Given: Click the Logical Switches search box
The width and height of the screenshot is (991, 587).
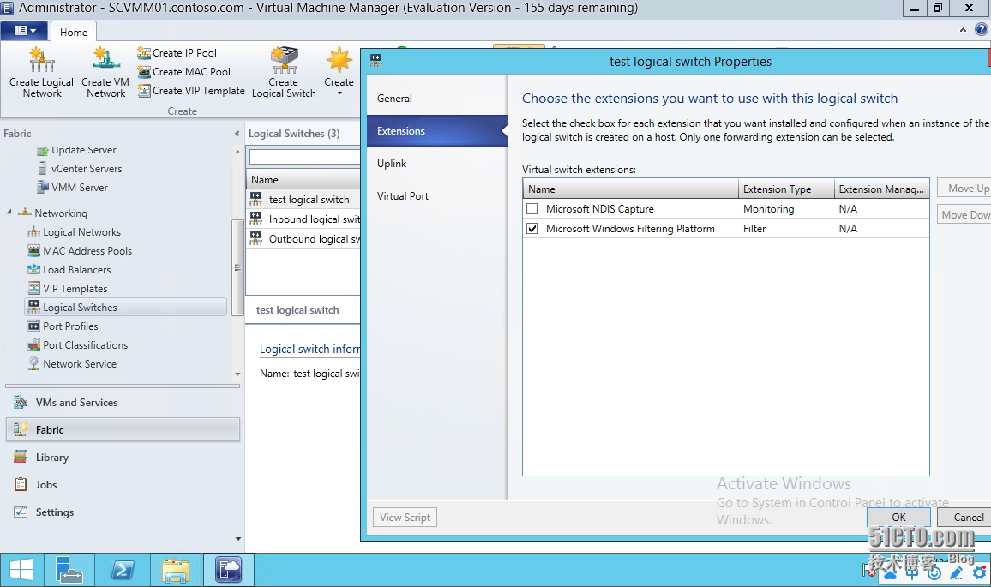Looking at the screenshot, I should click(x=304, y=157).
